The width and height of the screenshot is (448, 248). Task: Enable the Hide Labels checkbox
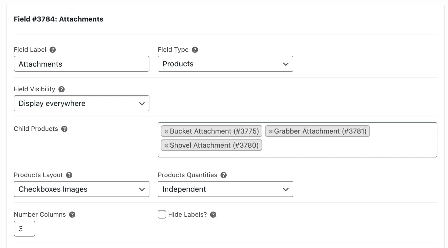tap(162, 214)
